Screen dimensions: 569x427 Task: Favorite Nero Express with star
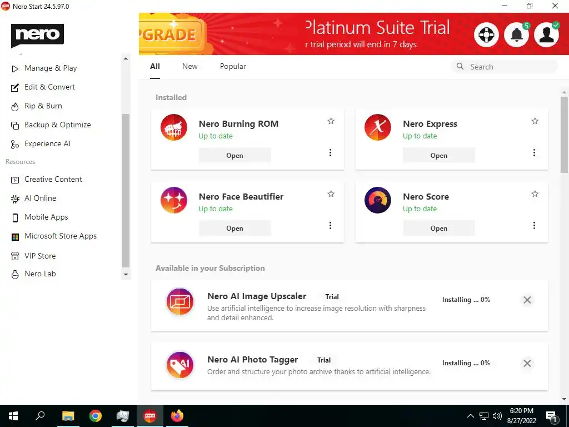pyautogui.click(x=535, y=121)
